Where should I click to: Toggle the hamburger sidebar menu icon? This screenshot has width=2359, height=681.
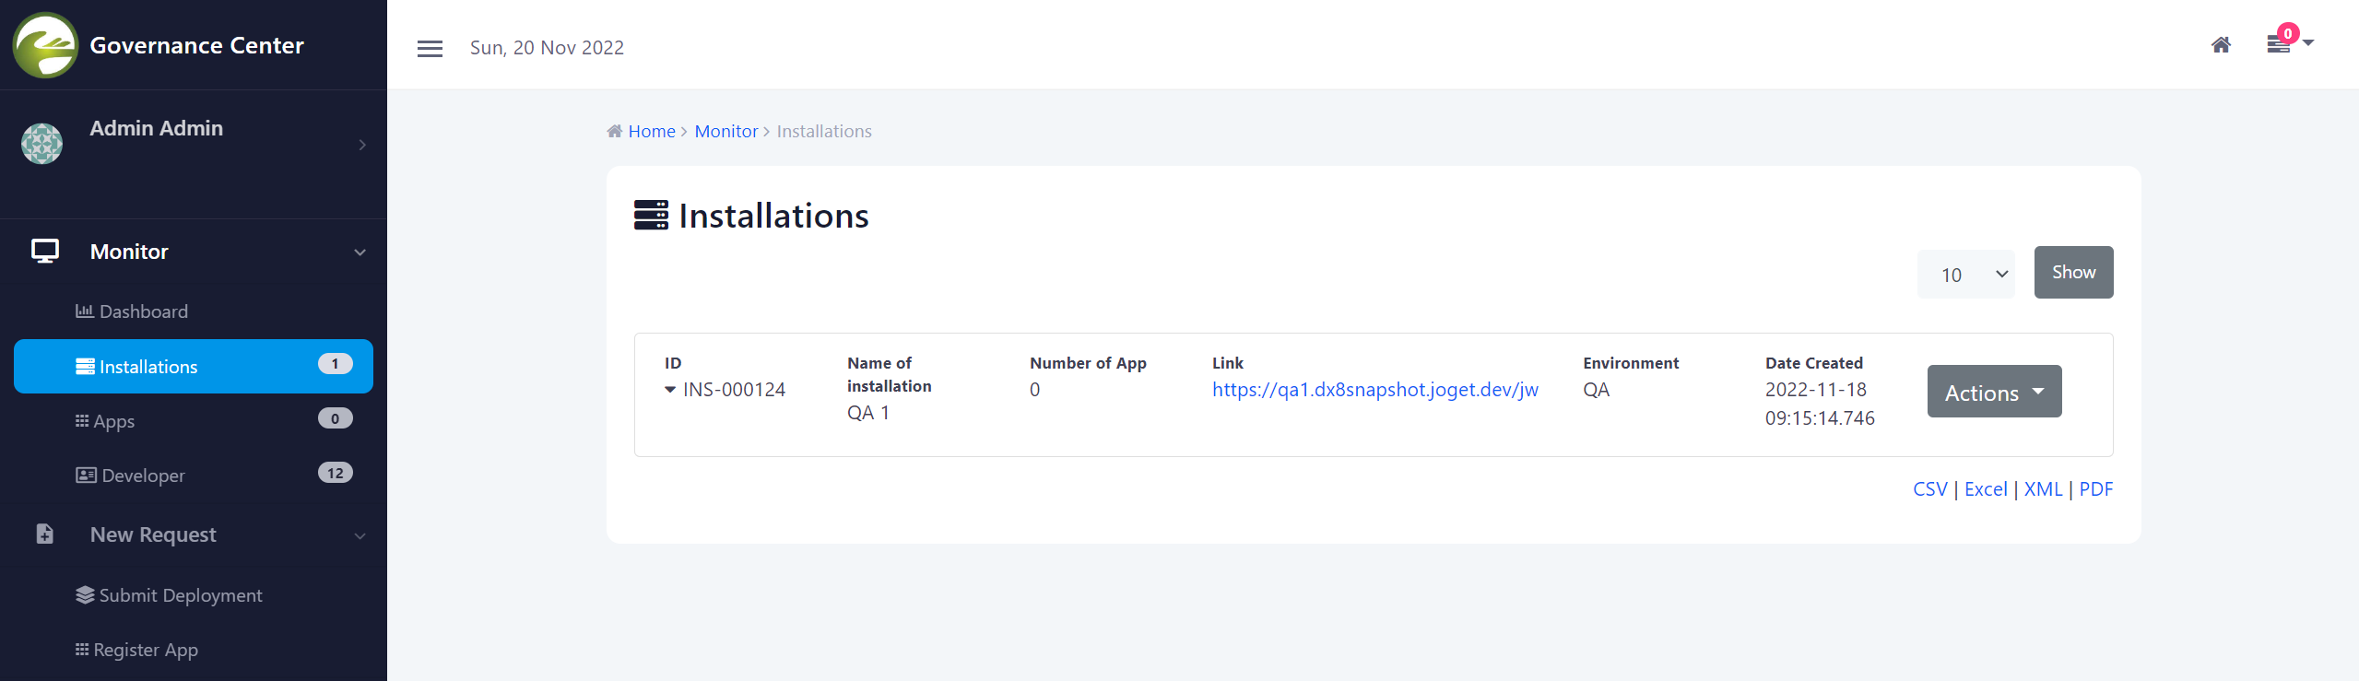tap(430, 49)
